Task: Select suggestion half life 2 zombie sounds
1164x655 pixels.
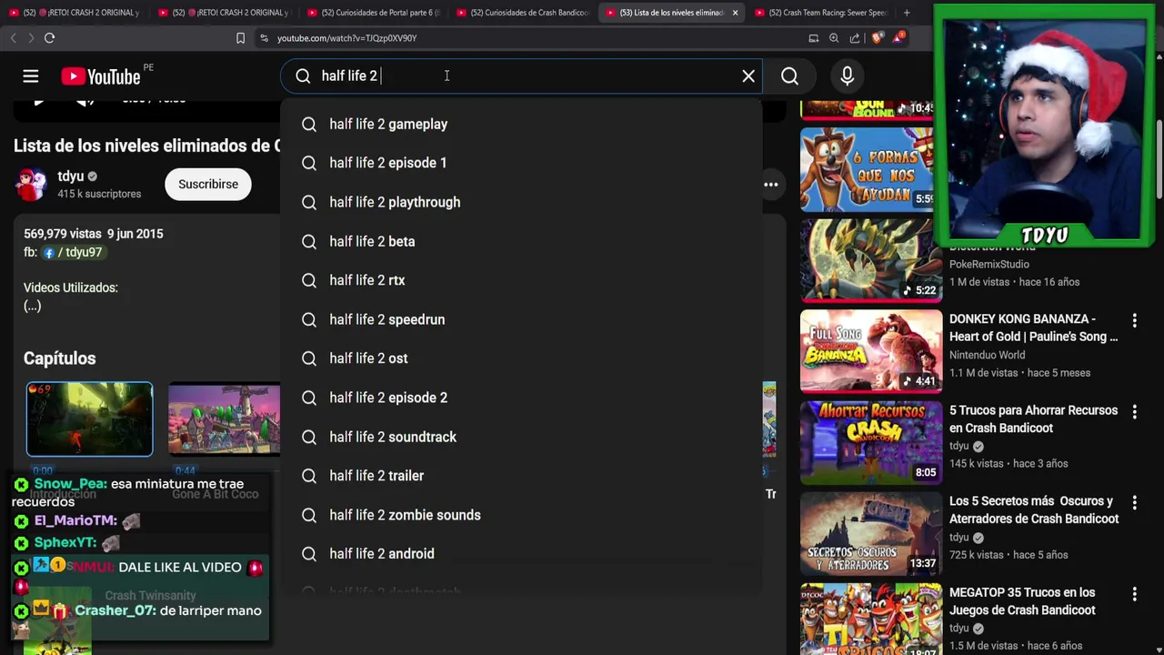Action: point(521,515)
